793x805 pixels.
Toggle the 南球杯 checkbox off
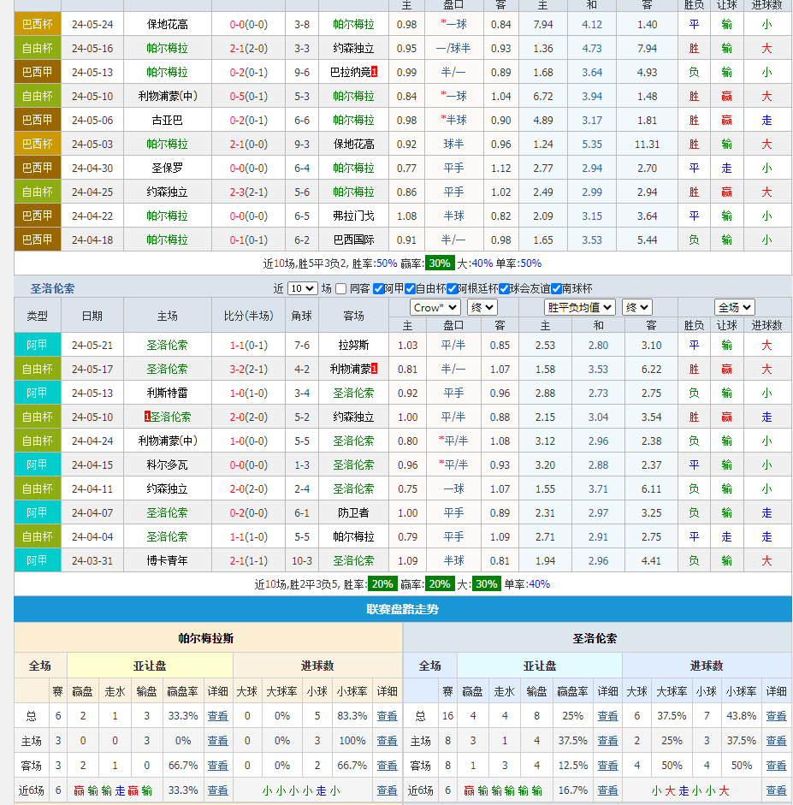point(556,289)
